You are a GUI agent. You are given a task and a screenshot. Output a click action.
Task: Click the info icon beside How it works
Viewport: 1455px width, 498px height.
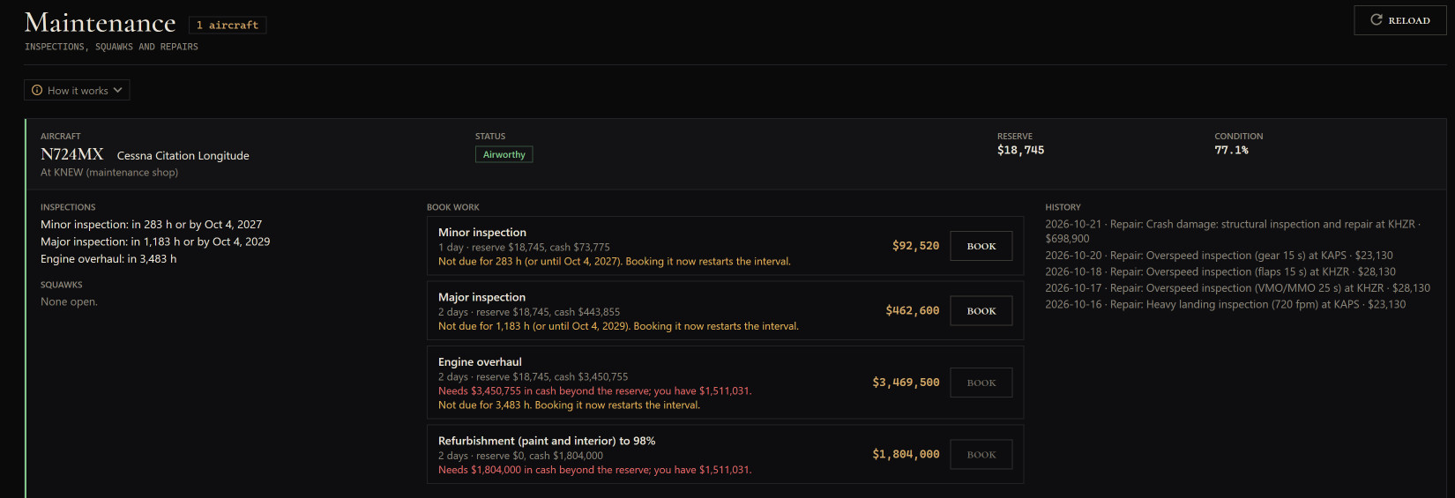tap(37, 90)
